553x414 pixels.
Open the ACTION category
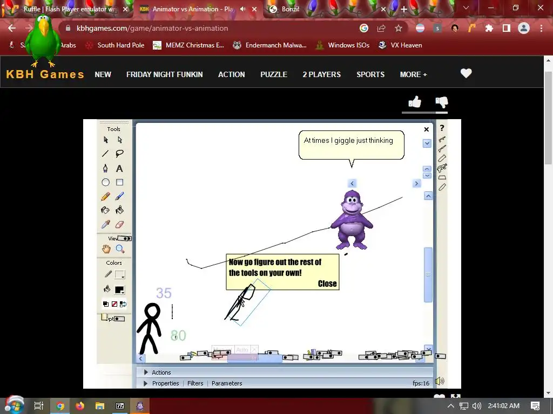(x=231, y=74)
